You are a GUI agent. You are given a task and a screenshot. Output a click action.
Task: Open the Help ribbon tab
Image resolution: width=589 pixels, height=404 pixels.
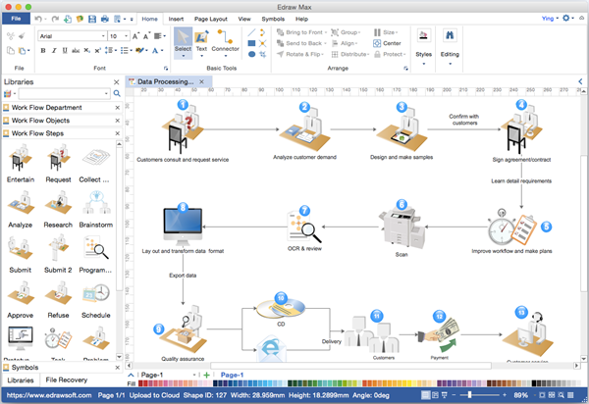tap(301, 20)
